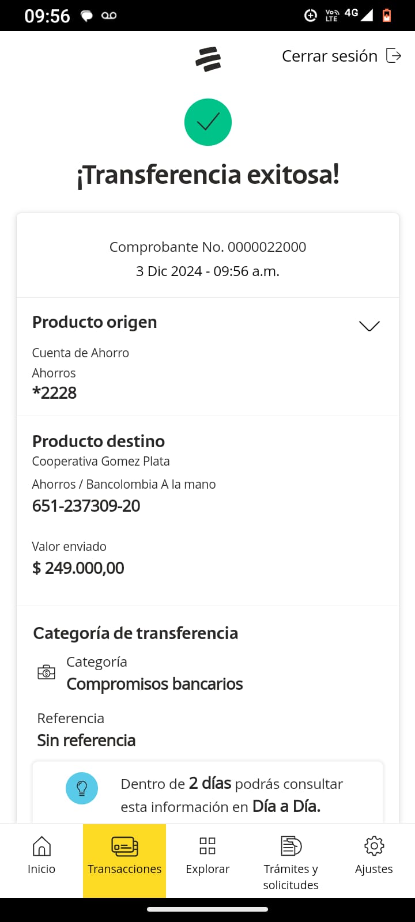The height and width of the screenshot is (922, 415).
Task: Select the Trámites y solicitudes tab label
Action: (x=291, y=876)
